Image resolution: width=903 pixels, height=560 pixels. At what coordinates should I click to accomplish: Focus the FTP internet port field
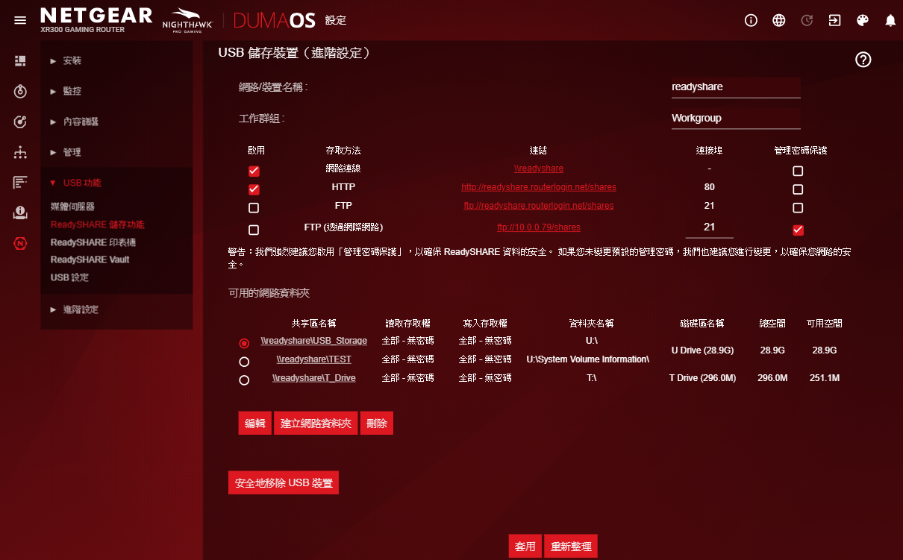pos(709,227)
